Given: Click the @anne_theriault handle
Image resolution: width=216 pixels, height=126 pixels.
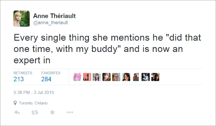Looking at the screenshot, I should pyautogui.click(x=50, y=23).
